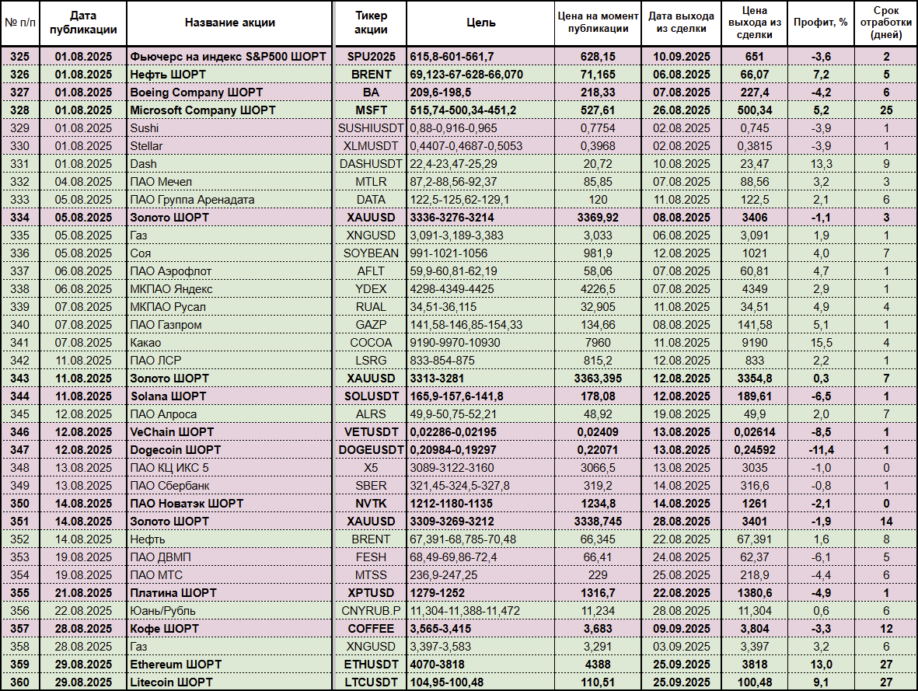918x691 pixels.
Task: Click the MSFT ticker cell
Action: pyautogui.click(x=371, y=110)
